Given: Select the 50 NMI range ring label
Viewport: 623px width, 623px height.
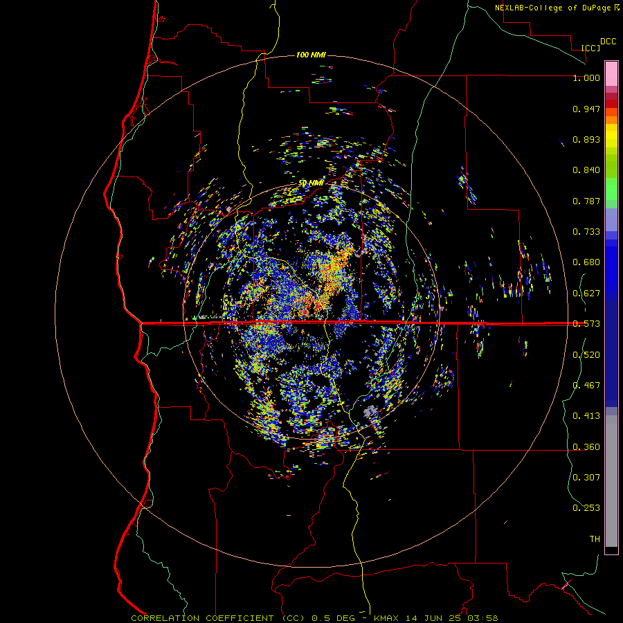Looking at the screenshot, I should click(x=311, y=183).
